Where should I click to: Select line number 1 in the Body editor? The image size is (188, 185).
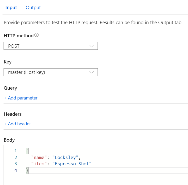[16, 151]
